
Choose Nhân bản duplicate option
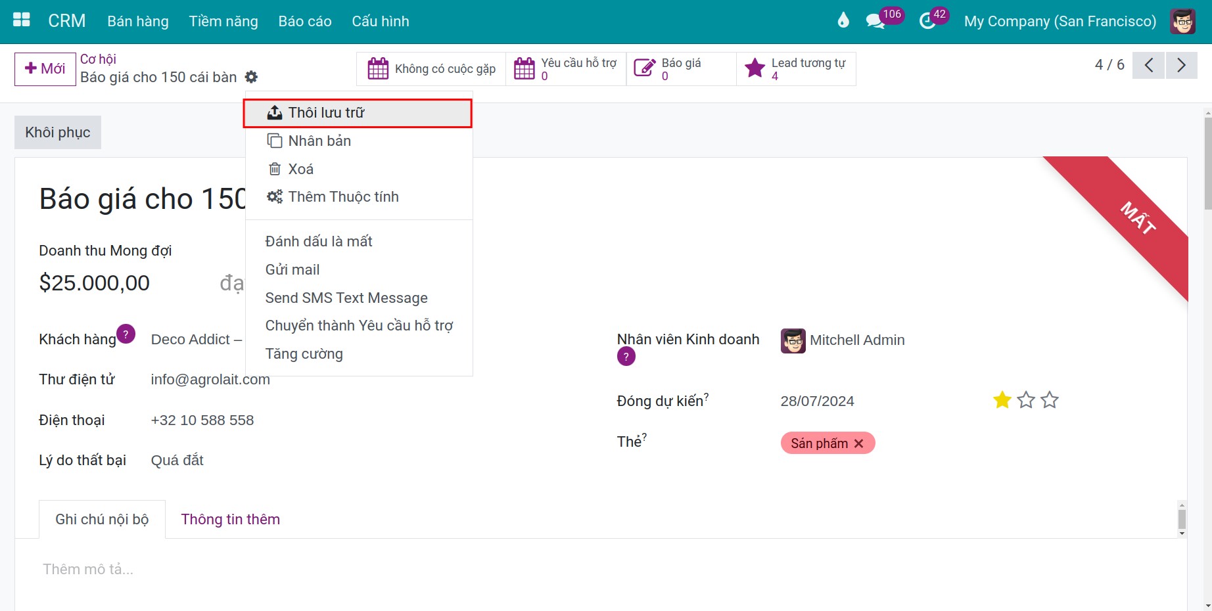pos(358,141)
